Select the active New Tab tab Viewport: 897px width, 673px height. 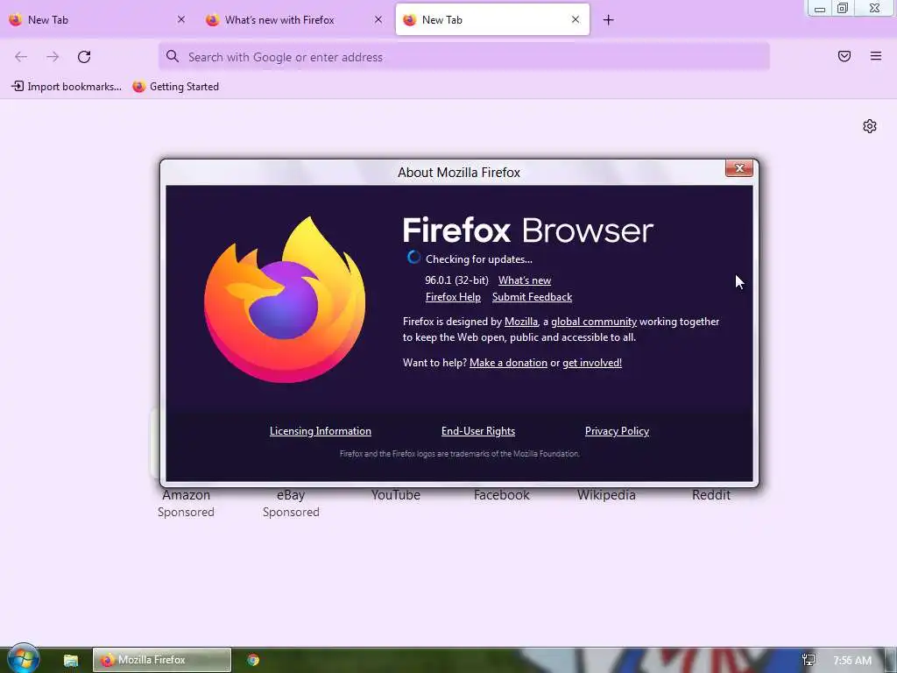(x=492, y=20)
